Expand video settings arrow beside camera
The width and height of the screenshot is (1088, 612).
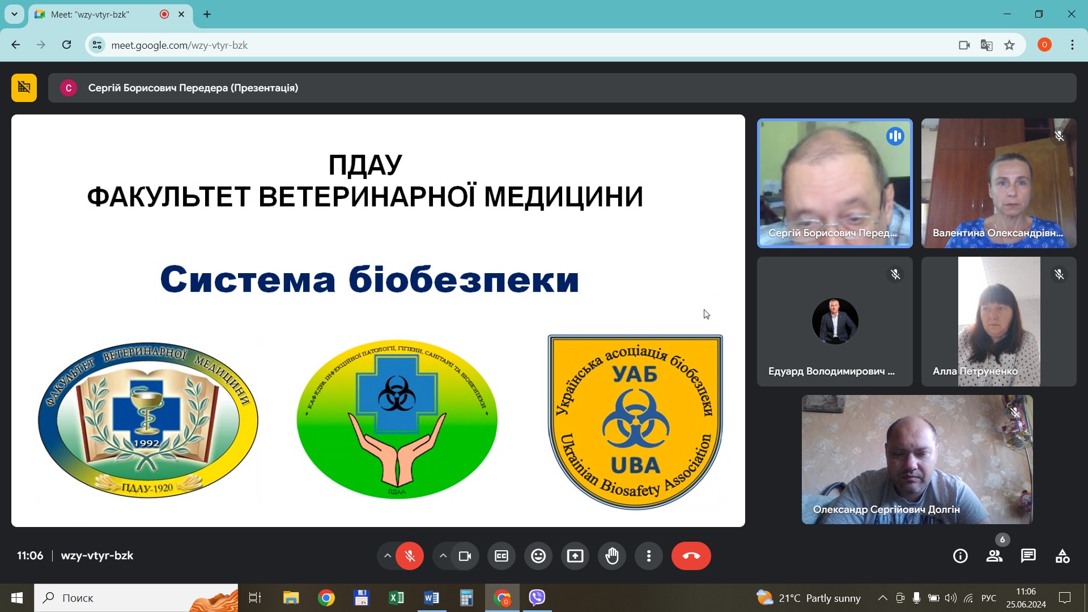[x=443, y=556]
